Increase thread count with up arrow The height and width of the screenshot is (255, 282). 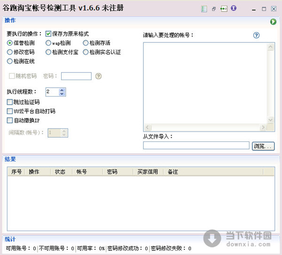pos(62,90)
